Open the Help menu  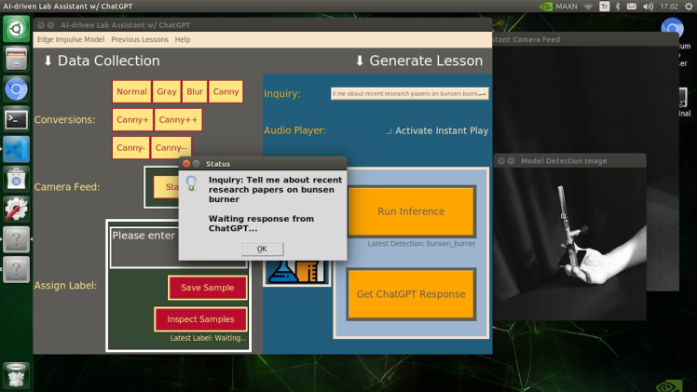(183, 39)
